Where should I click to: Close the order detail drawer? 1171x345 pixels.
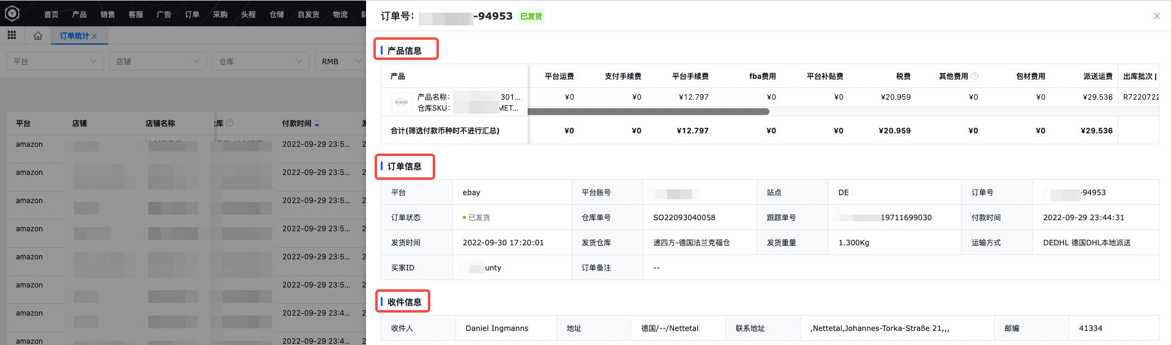click(1157, 16)
